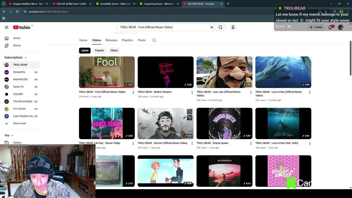Open browser apps grid shortcut

coord(4,18)
